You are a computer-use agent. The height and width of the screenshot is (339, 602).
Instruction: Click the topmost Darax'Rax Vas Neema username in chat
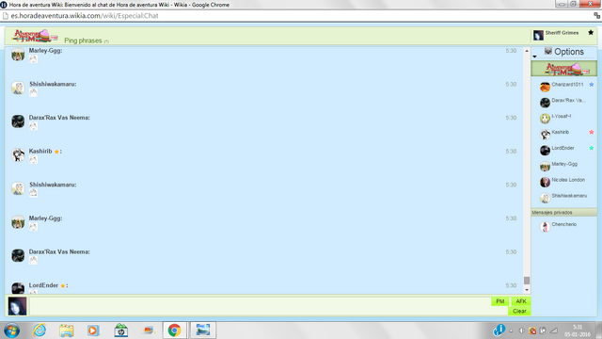pyautogui.click(x=59, y=118)
